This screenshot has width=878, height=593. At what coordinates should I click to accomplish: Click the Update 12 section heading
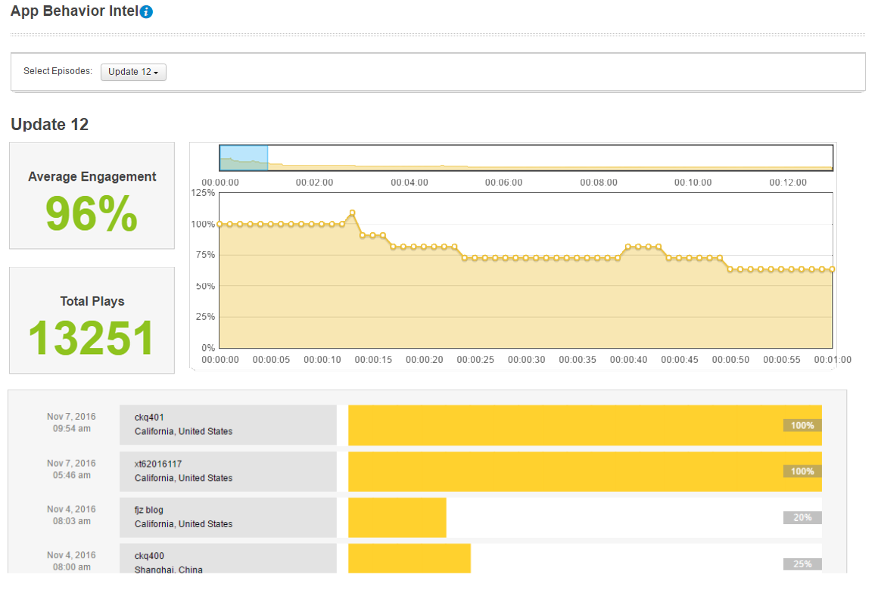click(48, 125)
